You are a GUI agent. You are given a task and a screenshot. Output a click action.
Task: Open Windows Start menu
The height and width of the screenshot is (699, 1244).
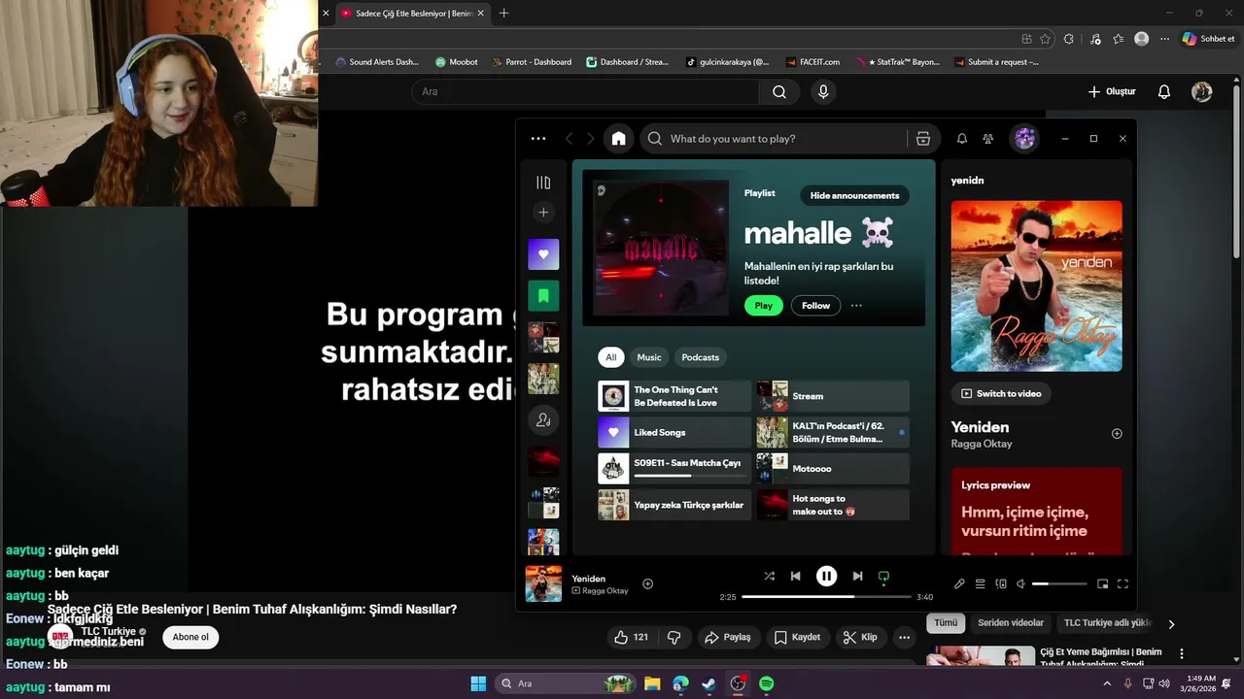[478, 683]
